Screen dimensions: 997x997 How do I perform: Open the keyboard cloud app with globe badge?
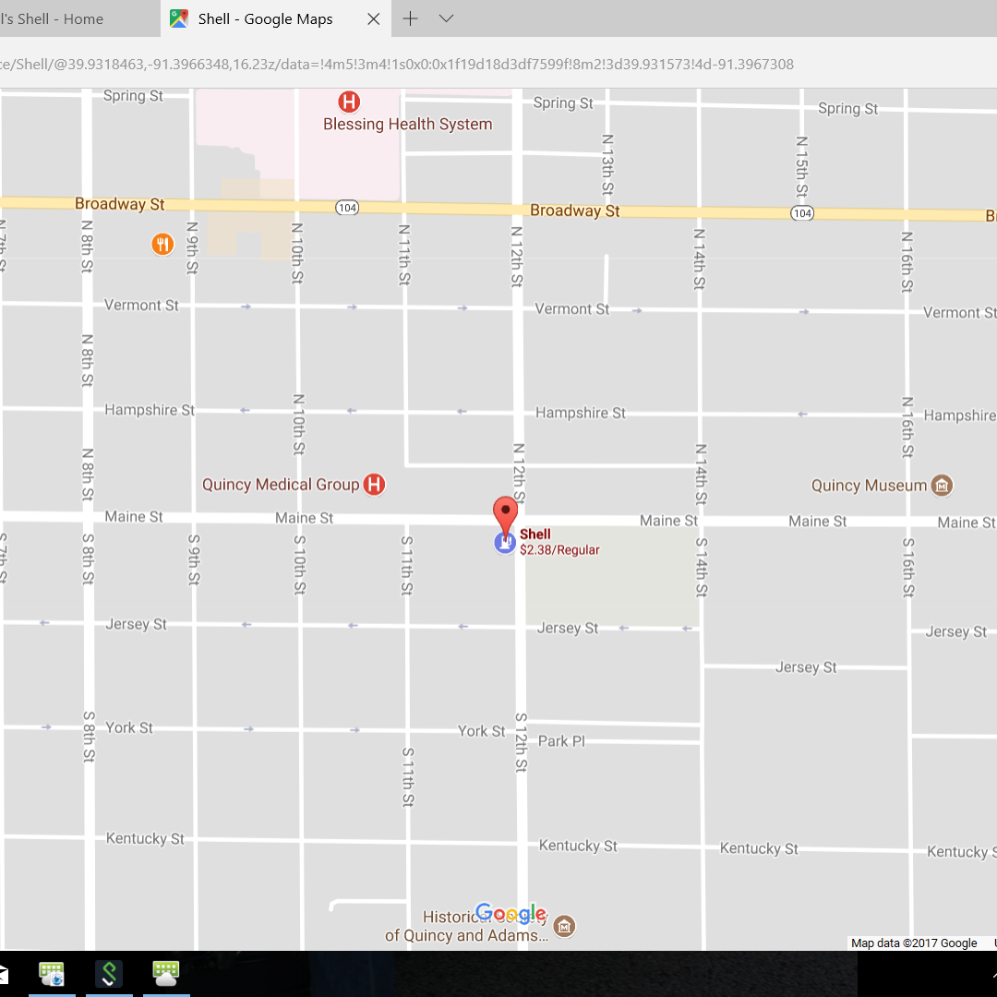click(52, 973)
